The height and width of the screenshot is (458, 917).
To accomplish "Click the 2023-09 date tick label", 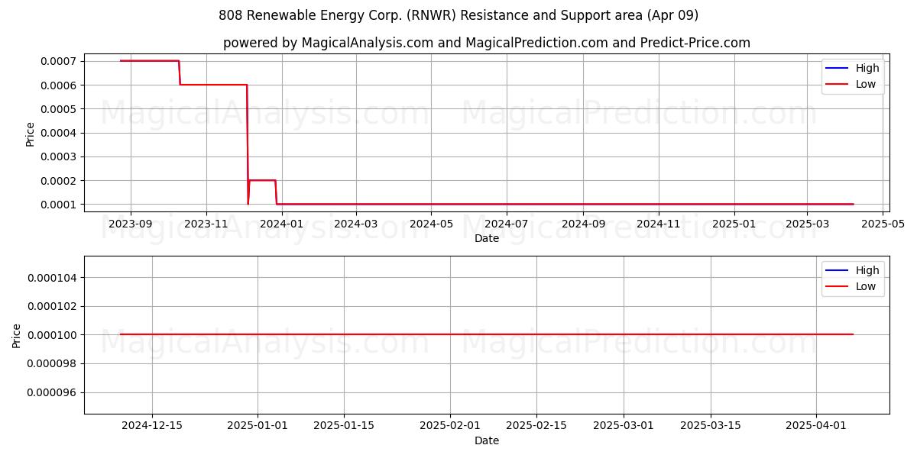I will click(130, 224).
